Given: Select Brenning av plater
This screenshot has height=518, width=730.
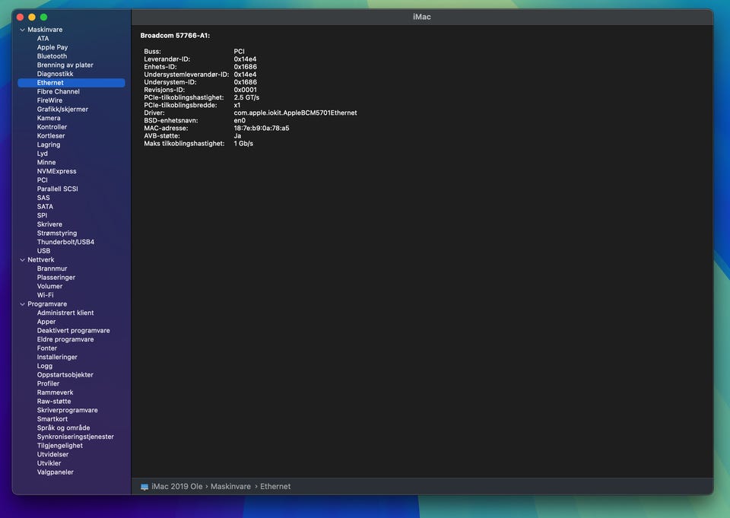Looking at the screenshot, I should click(65, 65).
